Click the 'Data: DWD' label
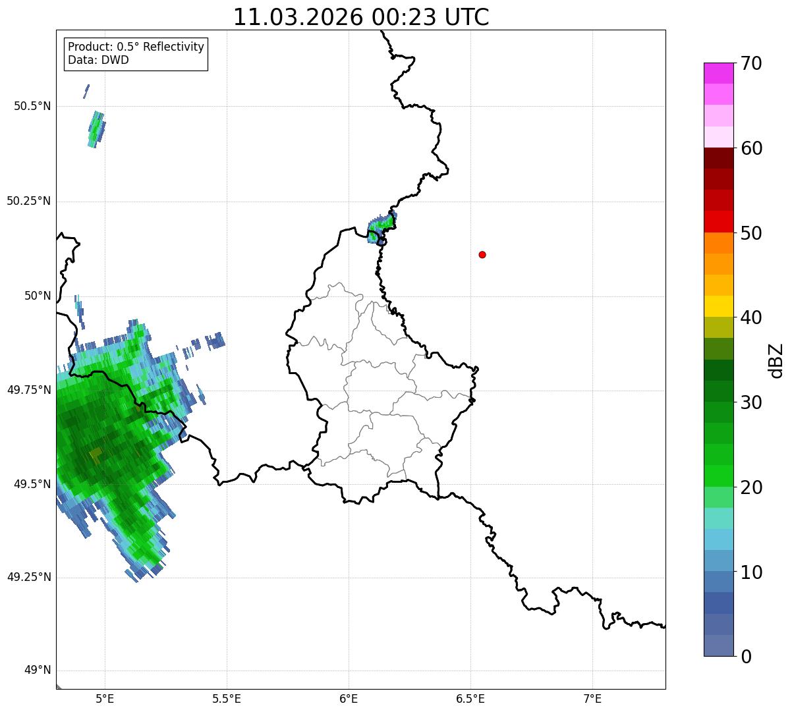 pos(98,60)
